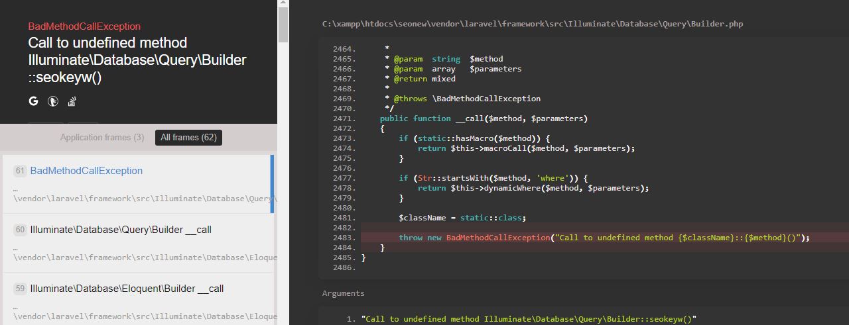Click highlighted line 2483 throw statement
Screen dimensions: 849x325
pyautogui.click(x=604, y=238)
